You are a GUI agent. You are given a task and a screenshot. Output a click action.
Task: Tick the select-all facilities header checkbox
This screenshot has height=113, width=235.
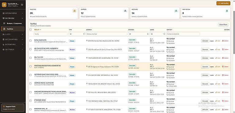pyautogui.click(x=31, y=29)
